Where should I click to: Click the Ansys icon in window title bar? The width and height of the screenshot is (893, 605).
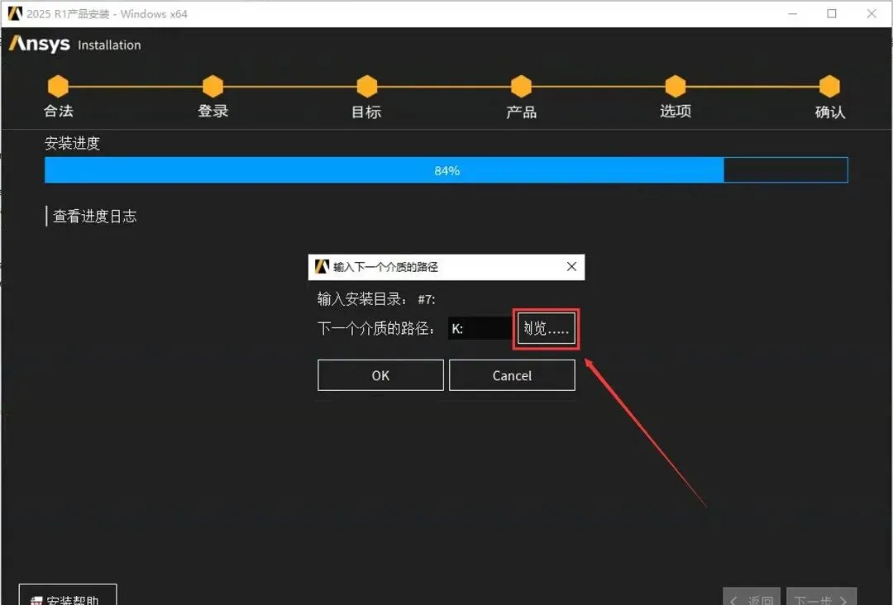pos(15,14)
